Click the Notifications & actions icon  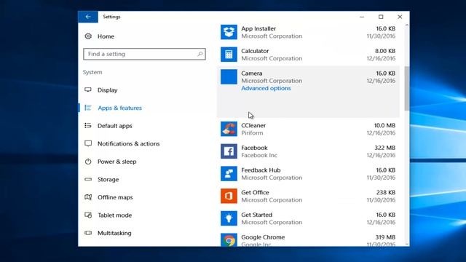tap(88, 143)
